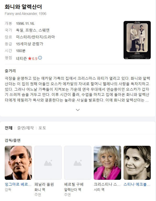The width and height of the screenshot is (156, 201).
Task: Select the 전체 tab
Action: [9, 128]
